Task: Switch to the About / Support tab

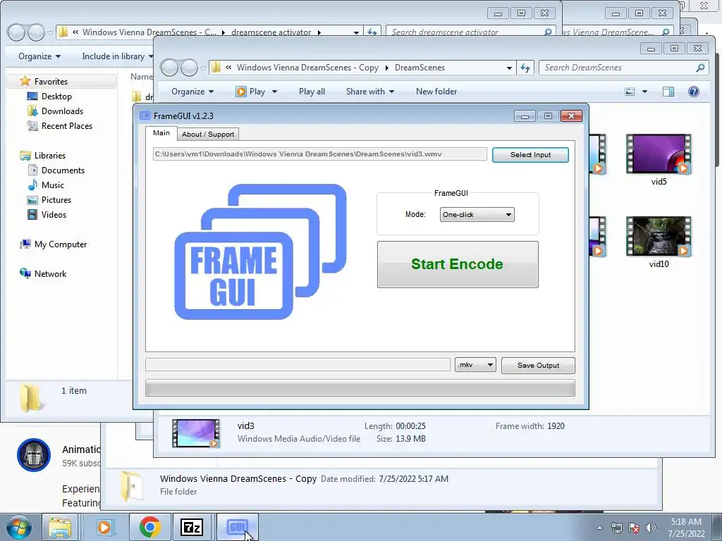Action: pos(208,135)
